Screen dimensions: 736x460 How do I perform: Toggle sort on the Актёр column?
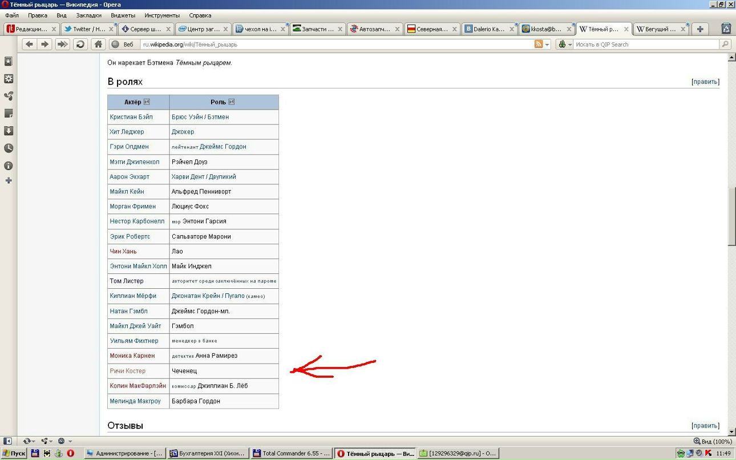click(147, 102)
